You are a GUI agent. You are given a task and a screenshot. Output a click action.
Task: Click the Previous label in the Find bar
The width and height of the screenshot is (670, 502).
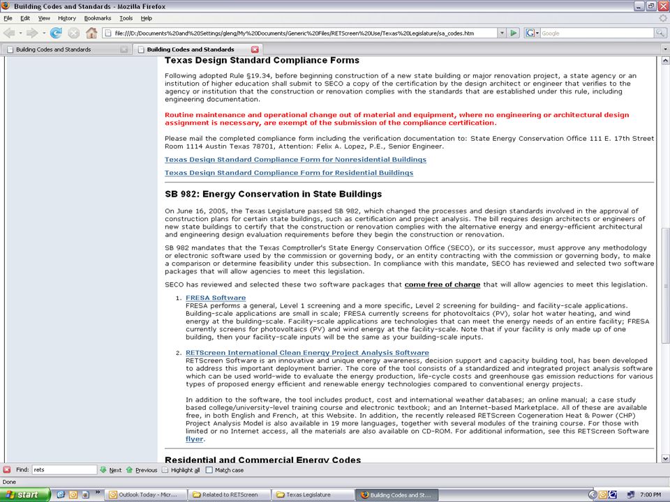147,470
